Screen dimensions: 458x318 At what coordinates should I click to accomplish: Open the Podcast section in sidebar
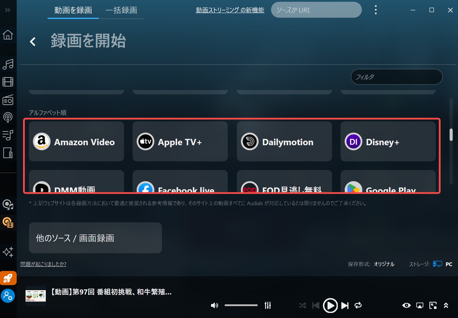tap(8, 117)
